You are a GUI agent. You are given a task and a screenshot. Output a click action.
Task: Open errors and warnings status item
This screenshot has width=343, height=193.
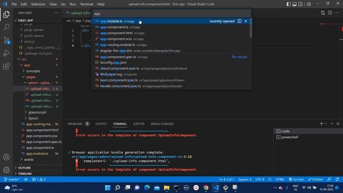39,179
